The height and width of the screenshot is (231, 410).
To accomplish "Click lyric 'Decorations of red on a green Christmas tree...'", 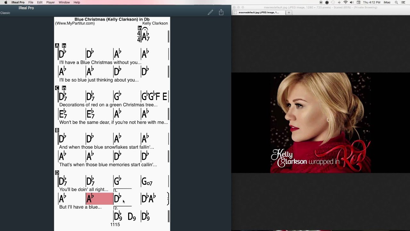I will 108,105.
